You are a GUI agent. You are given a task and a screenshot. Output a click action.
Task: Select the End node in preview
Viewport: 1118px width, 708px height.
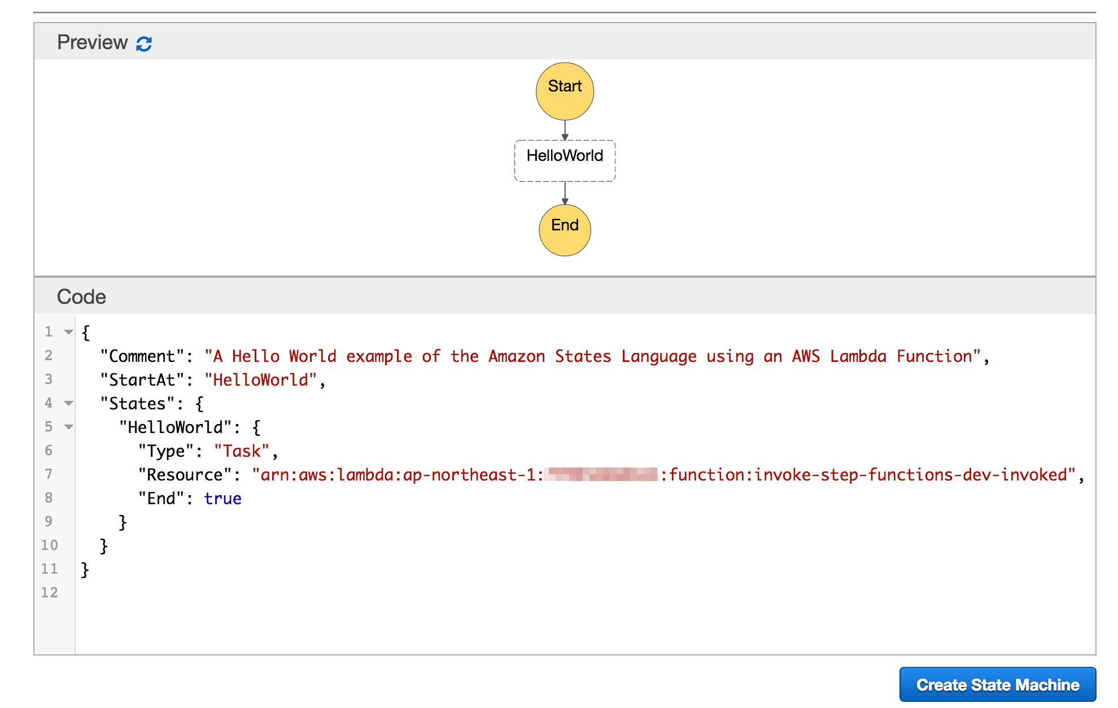click(564, 230)
